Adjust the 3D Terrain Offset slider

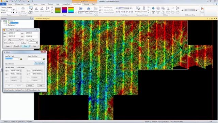[190, 10]
